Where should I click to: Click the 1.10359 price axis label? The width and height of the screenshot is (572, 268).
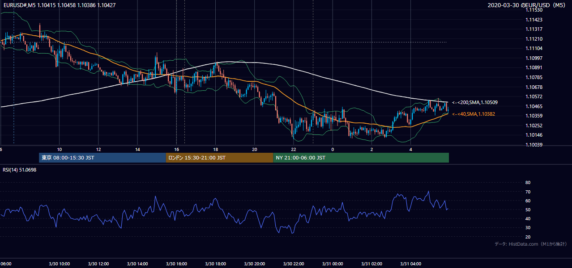(x=534, y=116)
